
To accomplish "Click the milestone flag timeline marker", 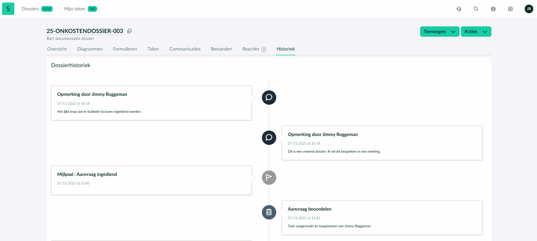I will pos(269,178).
